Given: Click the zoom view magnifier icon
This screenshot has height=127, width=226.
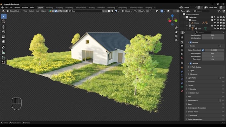Looking at the screenshot, I should [x=176, y=28].
